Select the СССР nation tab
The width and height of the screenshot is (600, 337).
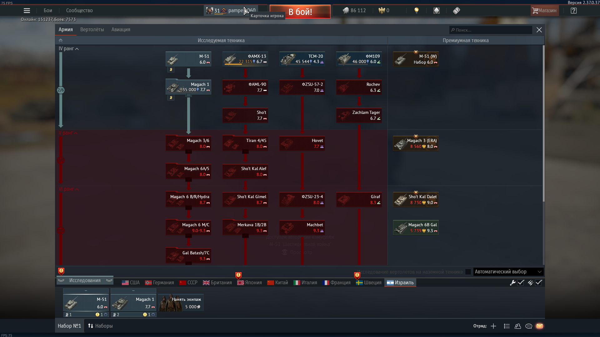click(x=188, y=283)
